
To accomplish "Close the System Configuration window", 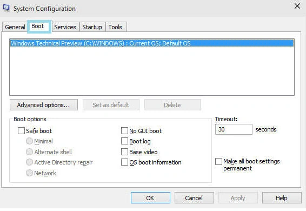I will click(297, 6).
